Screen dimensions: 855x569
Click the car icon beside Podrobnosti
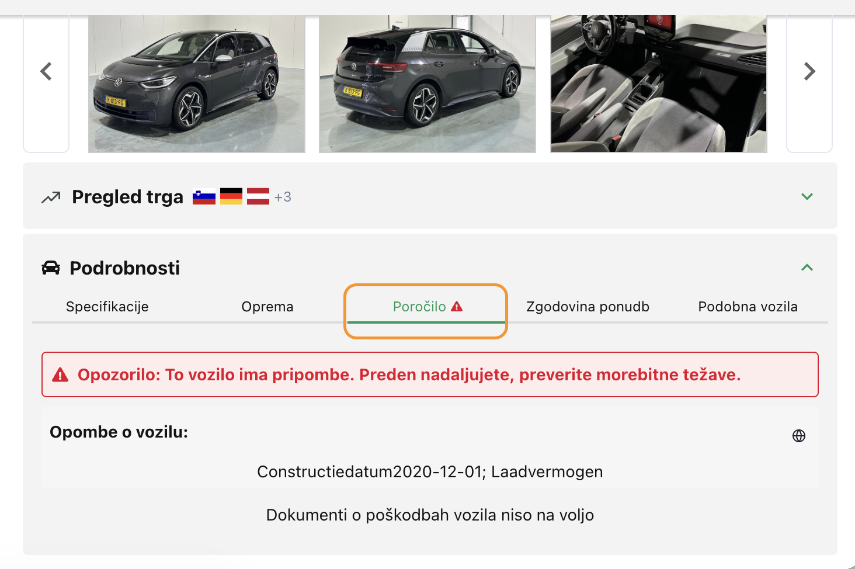51,268
